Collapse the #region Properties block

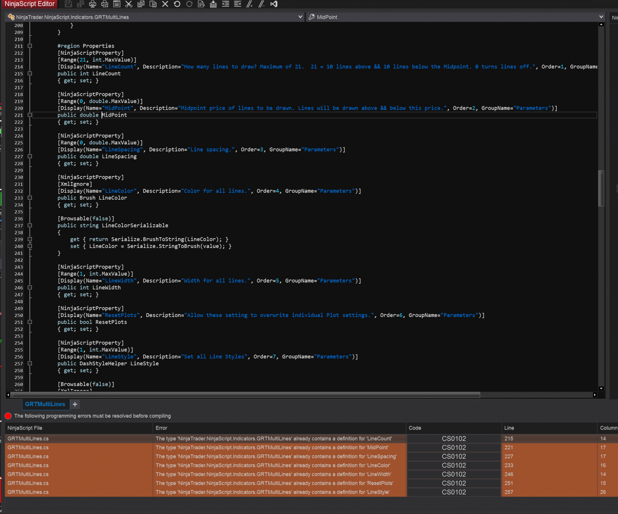[x=30, y=46]
